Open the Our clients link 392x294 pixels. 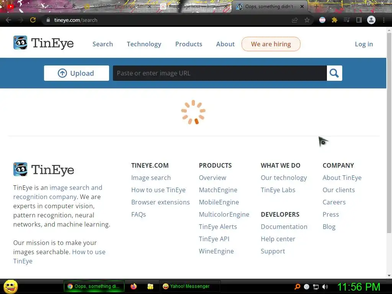tap(339, 190)
